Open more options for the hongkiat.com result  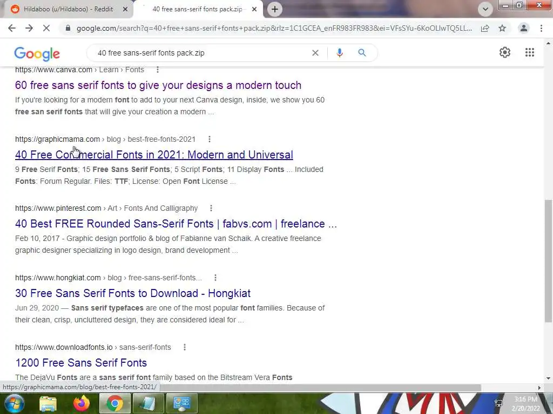click(x=215, y=278)
